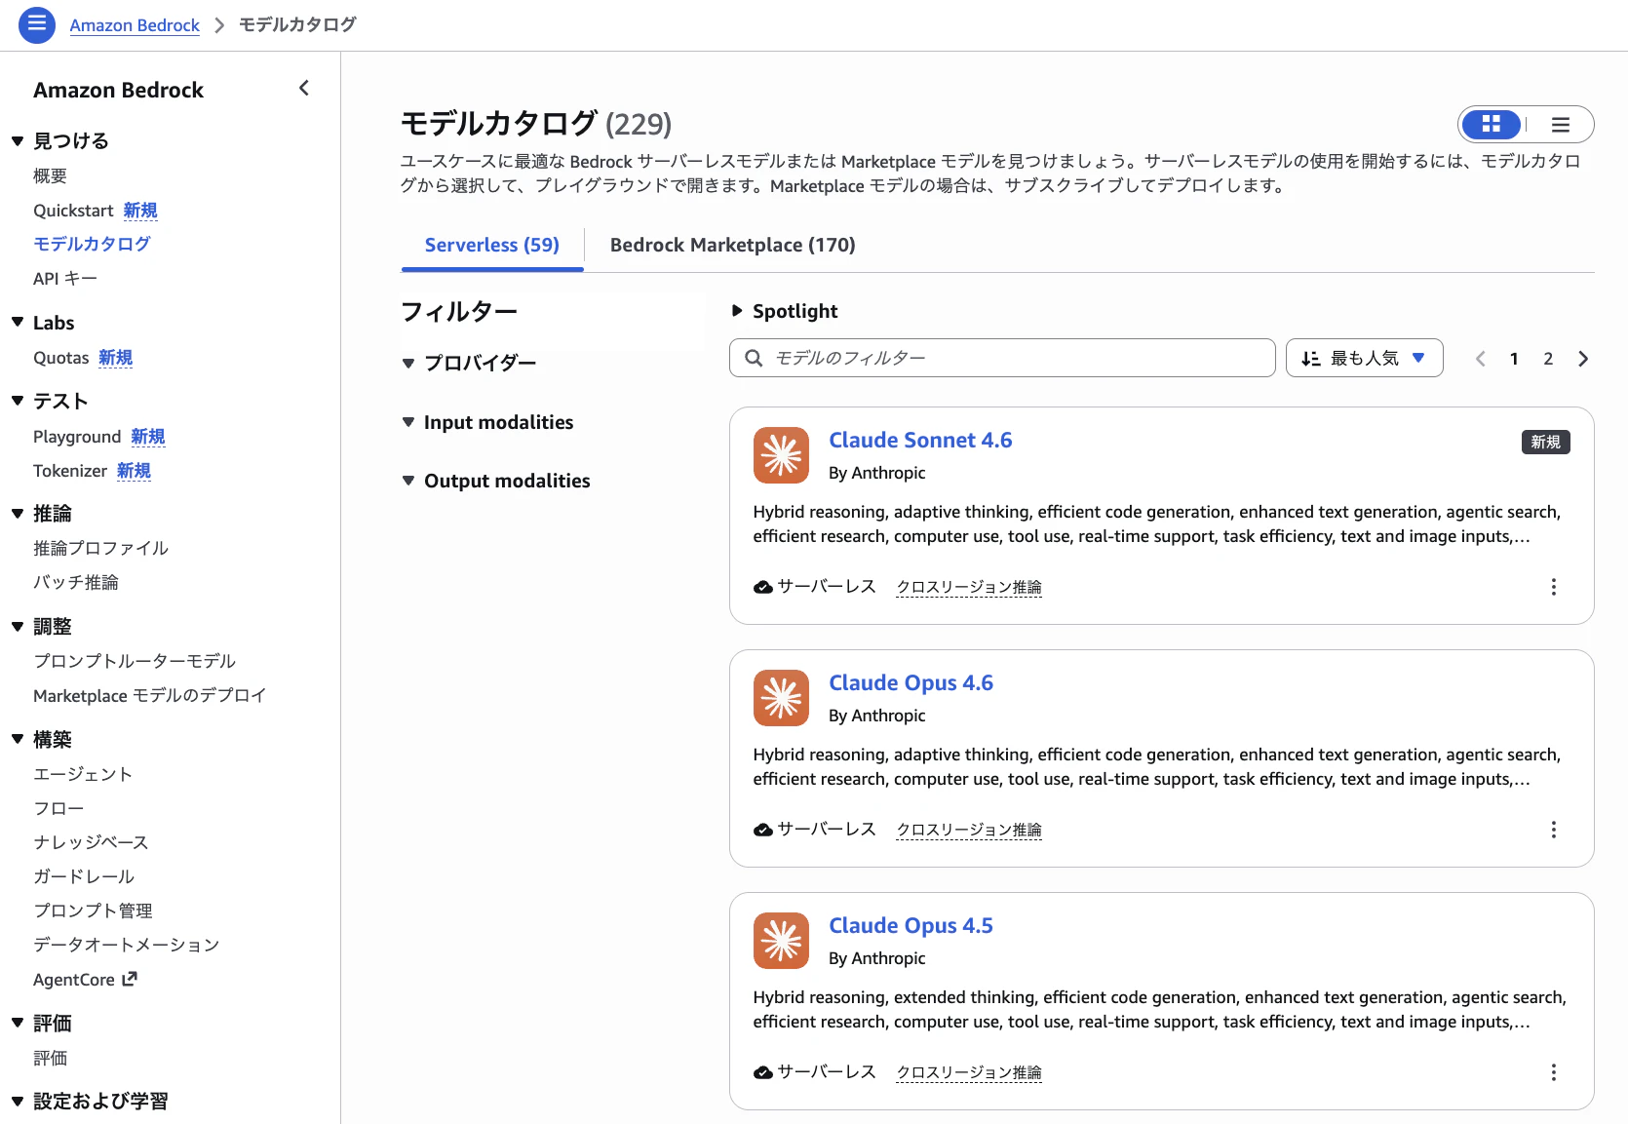Open the 最も人気 sort dropdown
Screen dimensions: 1628x1124
1364,358
